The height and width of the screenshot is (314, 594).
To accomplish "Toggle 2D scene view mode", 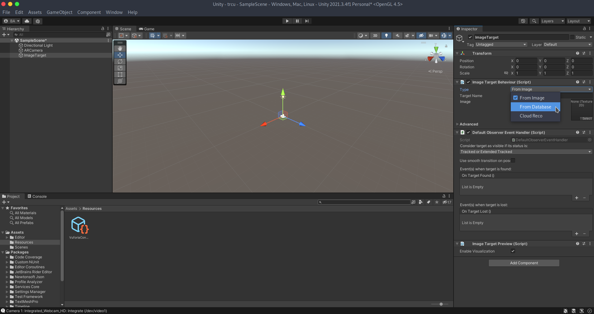I will (375, 36).
